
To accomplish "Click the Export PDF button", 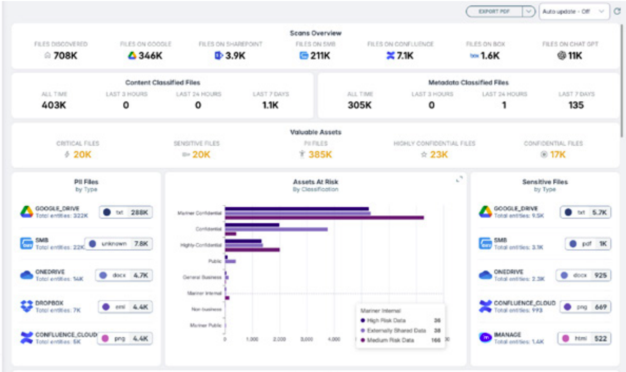I will pos(494,12).
